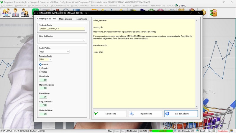Click the Largura Máxima value field
This screenshot has width=236, height=133.
(x=43, y=105)
